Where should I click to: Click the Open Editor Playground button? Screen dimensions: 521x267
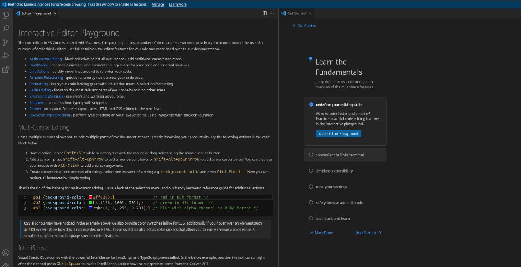click(x=338, y=134)
